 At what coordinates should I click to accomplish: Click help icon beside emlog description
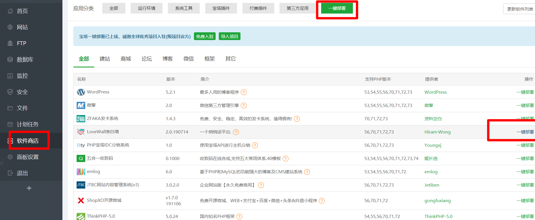pos(307,172)
